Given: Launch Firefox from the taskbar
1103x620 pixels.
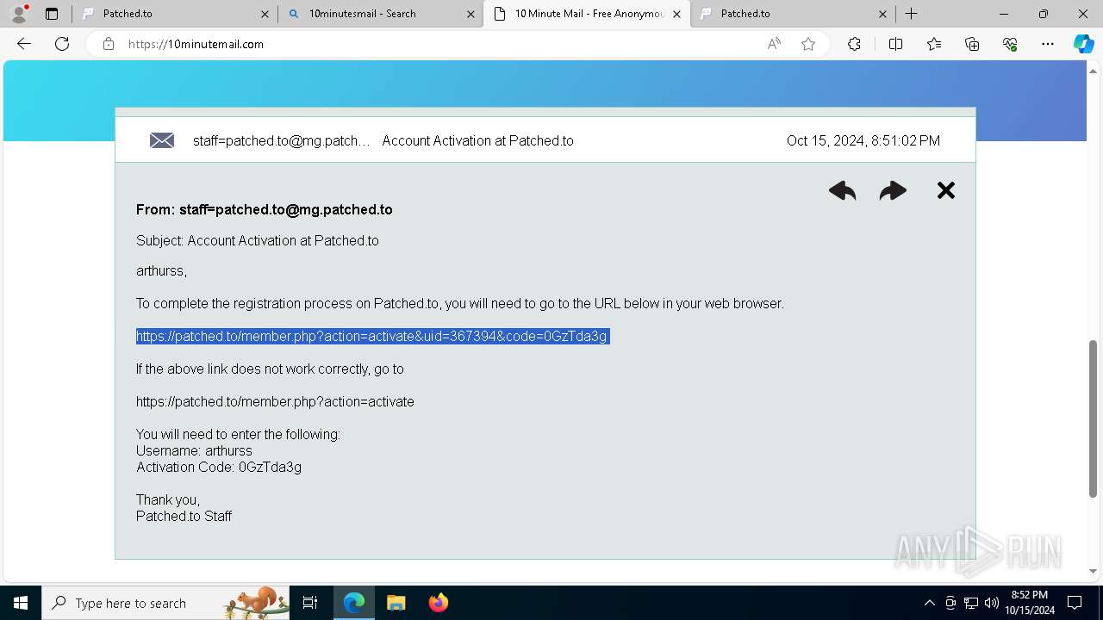Looking at the screenshot, I should pos(438,603).
